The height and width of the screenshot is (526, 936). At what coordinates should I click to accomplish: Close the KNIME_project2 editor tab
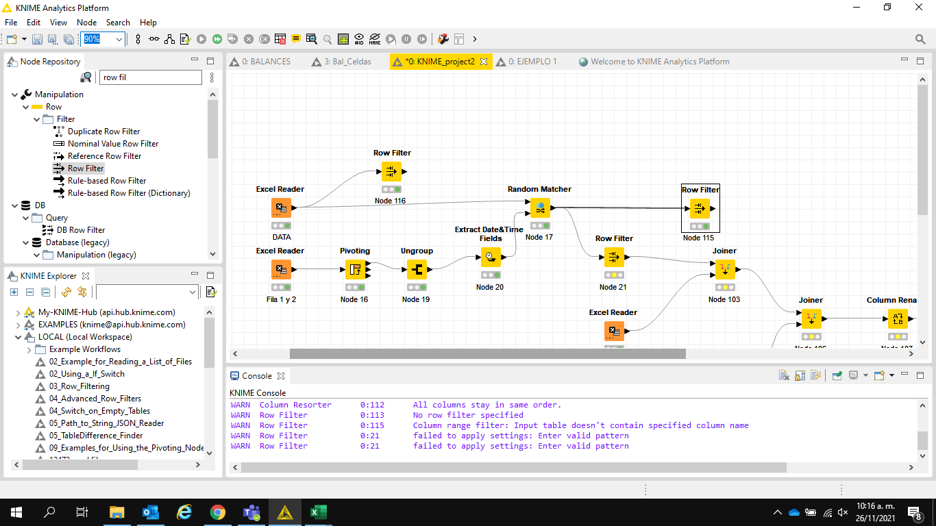pyautogui.click(x=483, y=62)
